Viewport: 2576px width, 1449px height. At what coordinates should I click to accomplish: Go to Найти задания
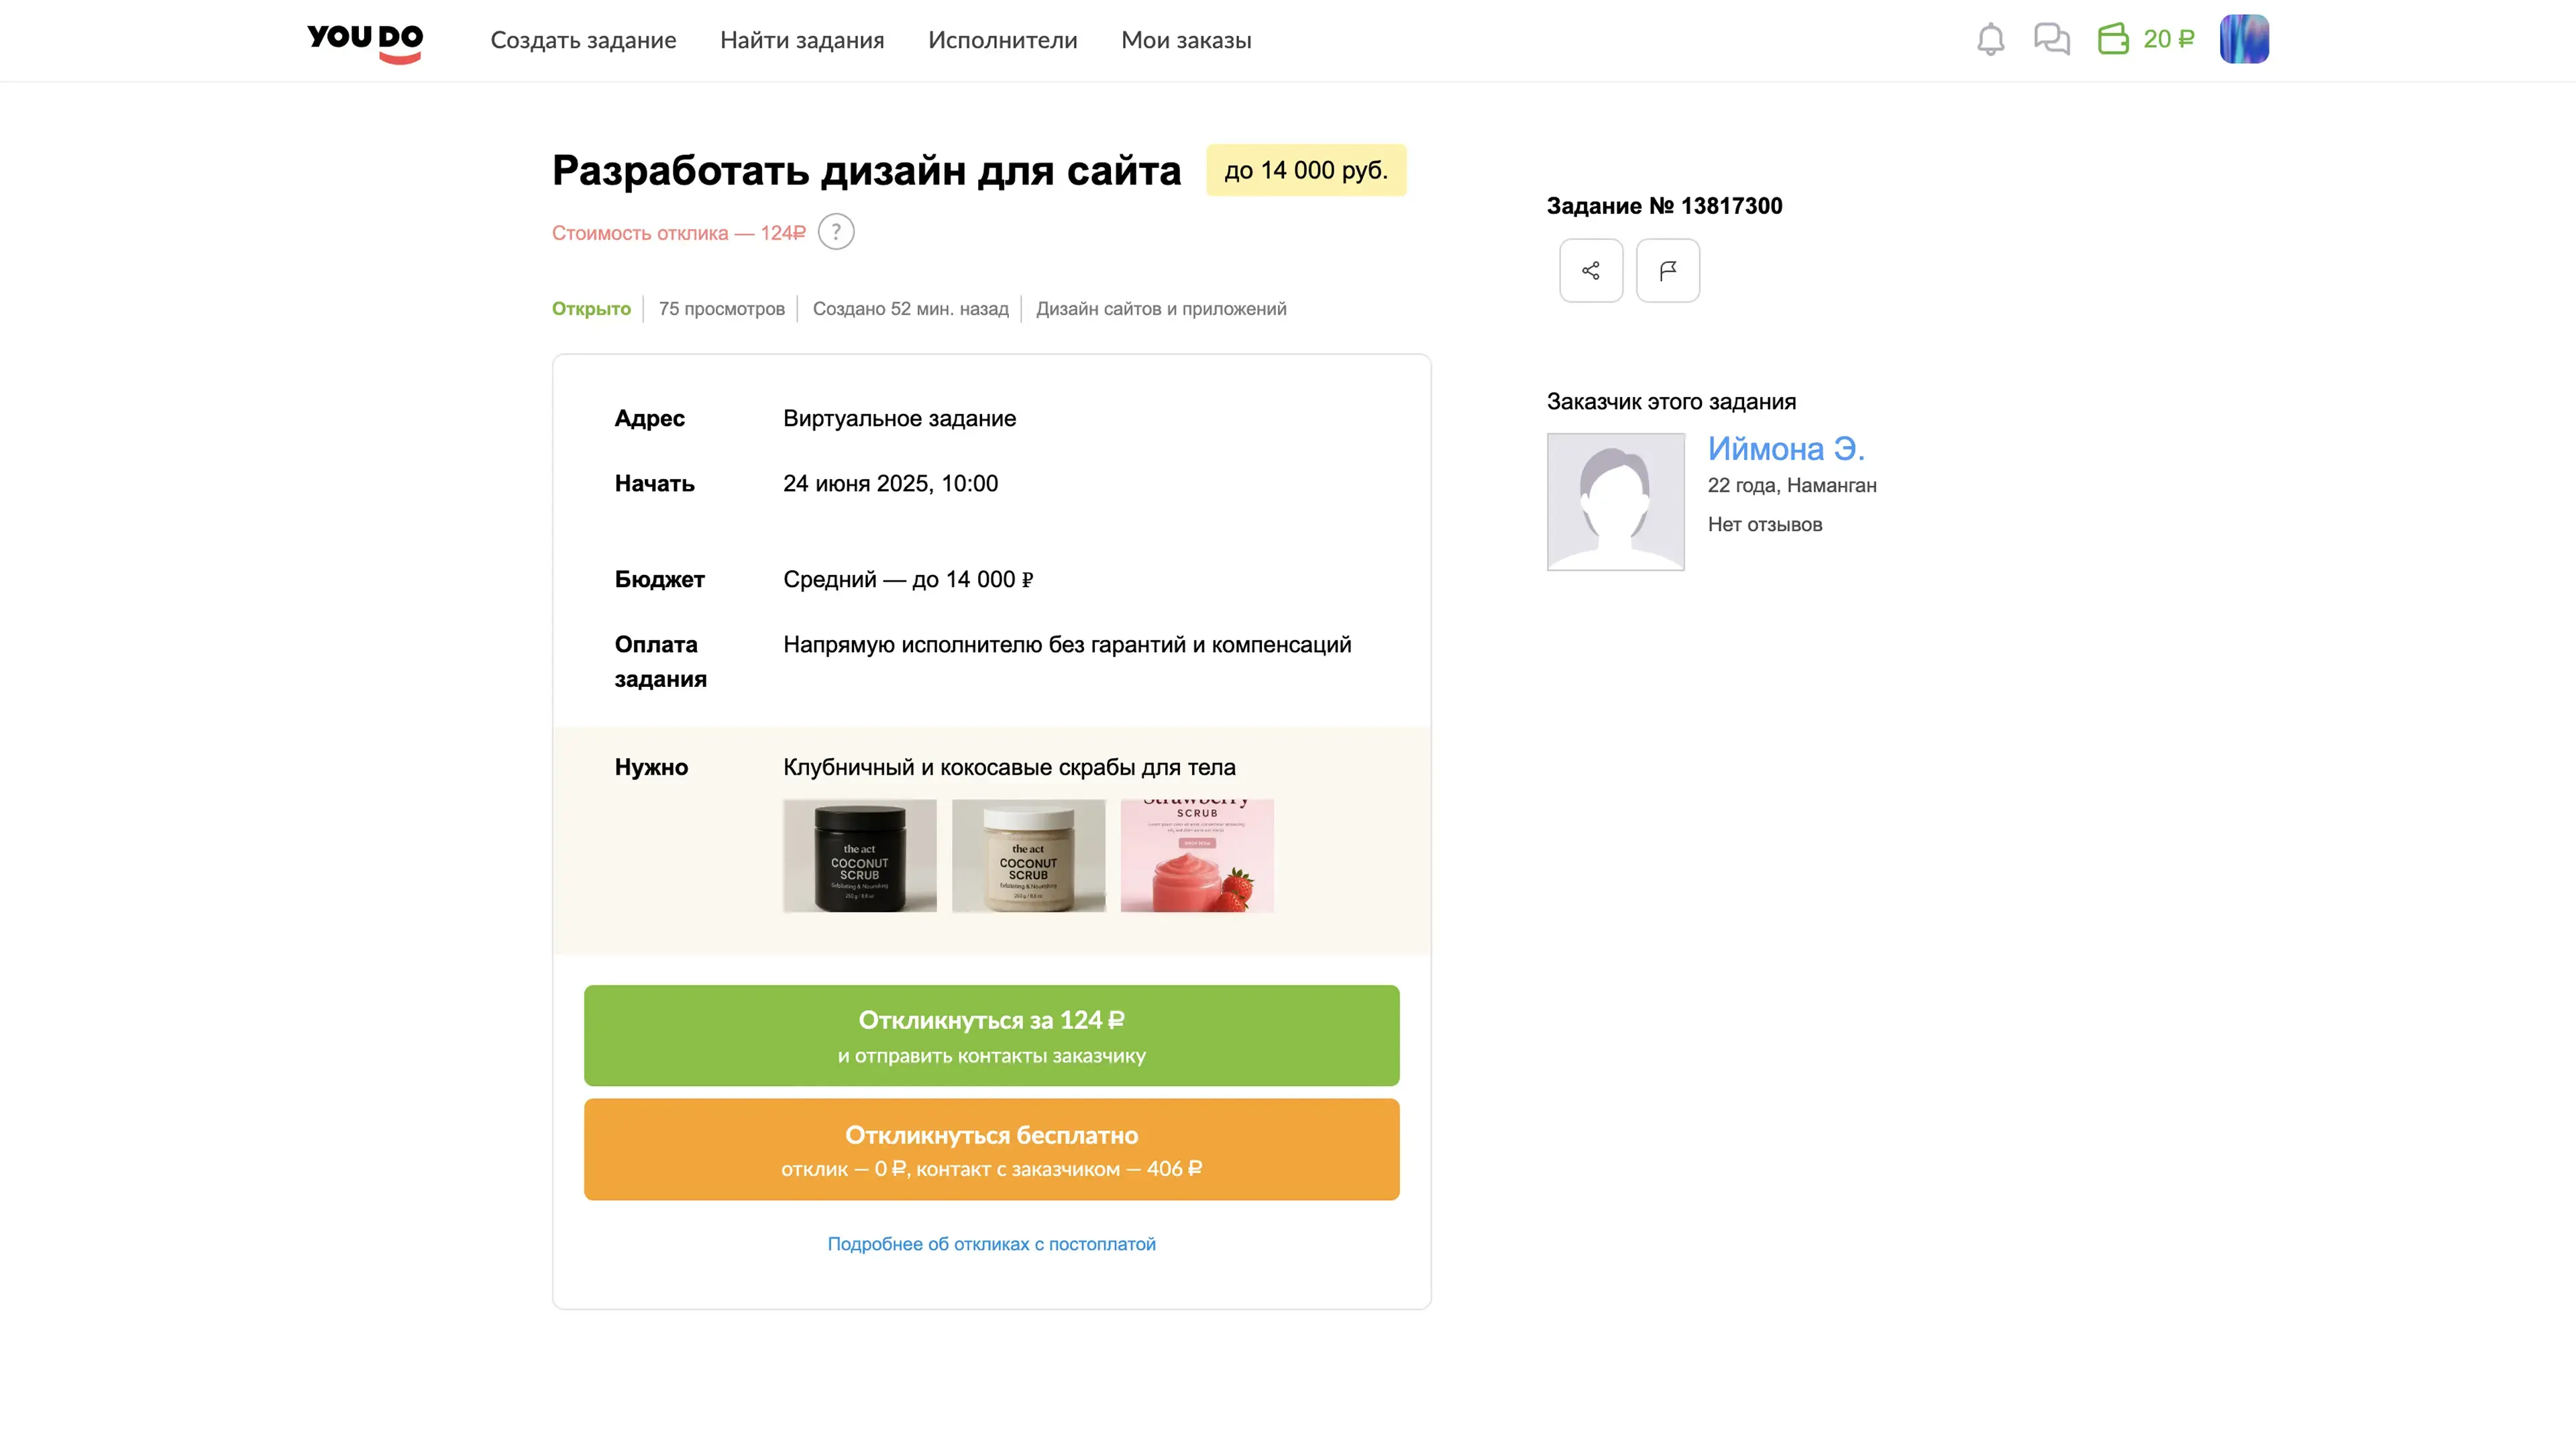[802, 40]
